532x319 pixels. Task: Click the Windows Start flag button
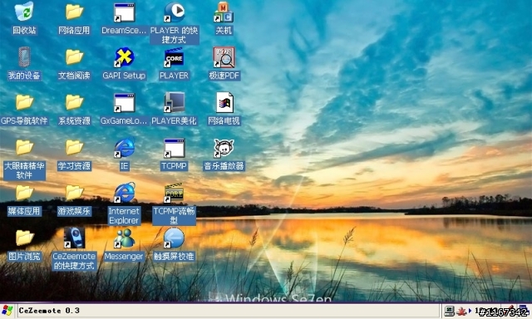[x=7, y=311]
